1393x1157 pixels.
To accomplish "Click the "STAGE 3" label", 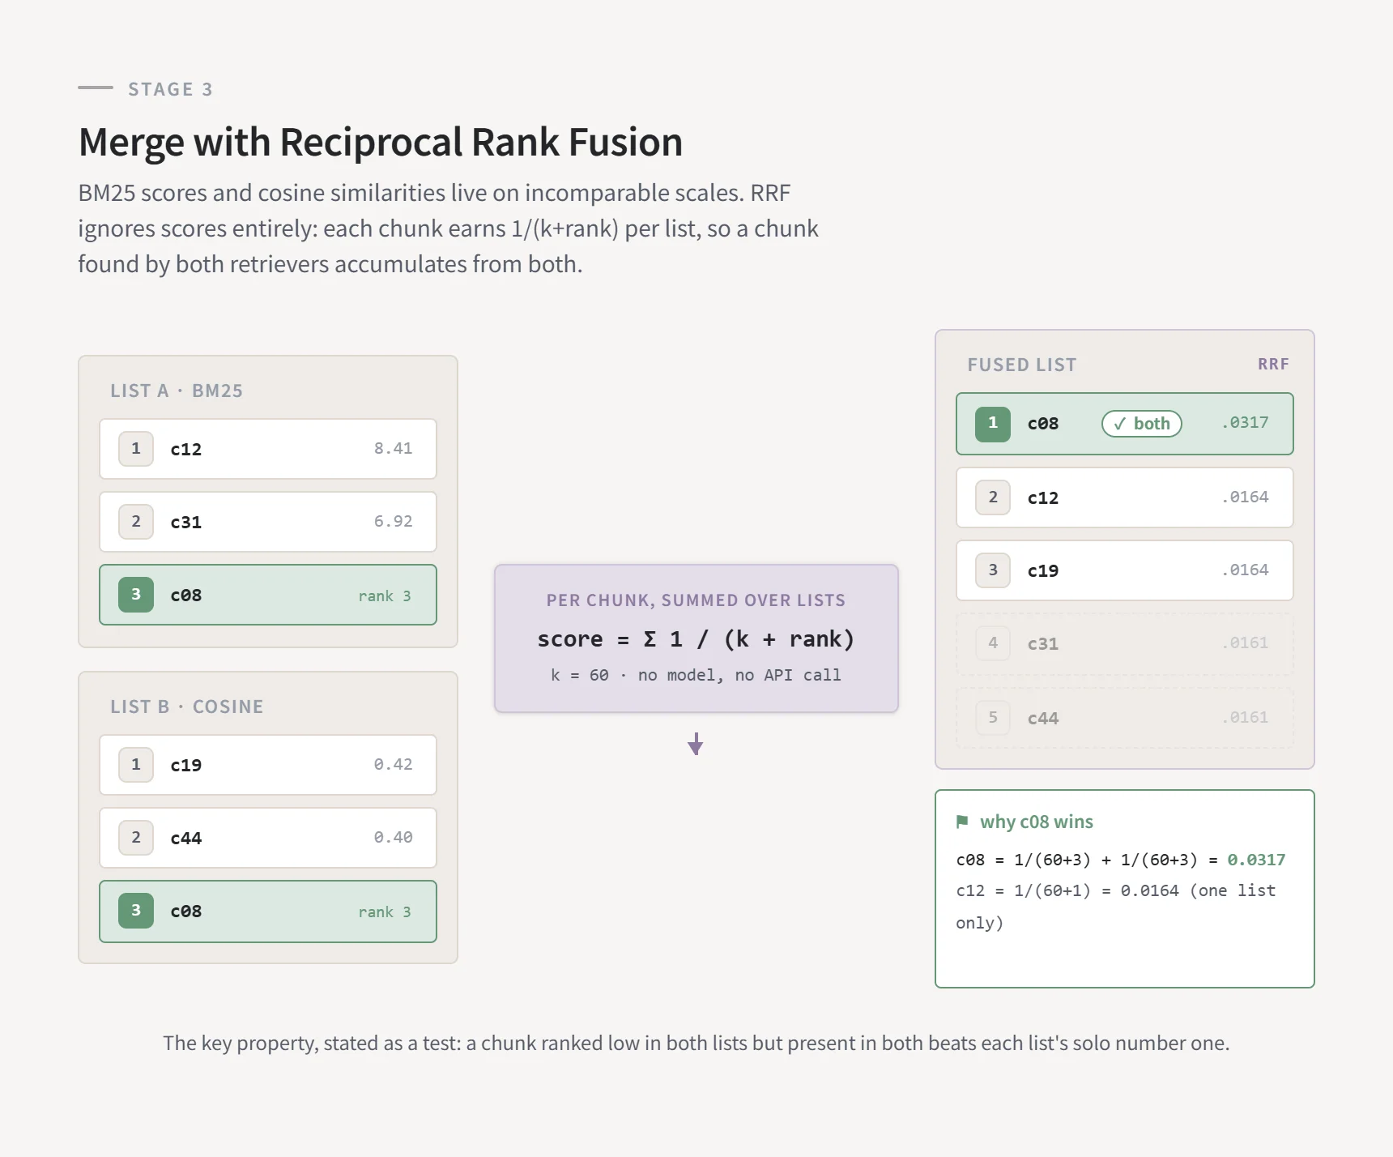I will [x=170, y=89].
